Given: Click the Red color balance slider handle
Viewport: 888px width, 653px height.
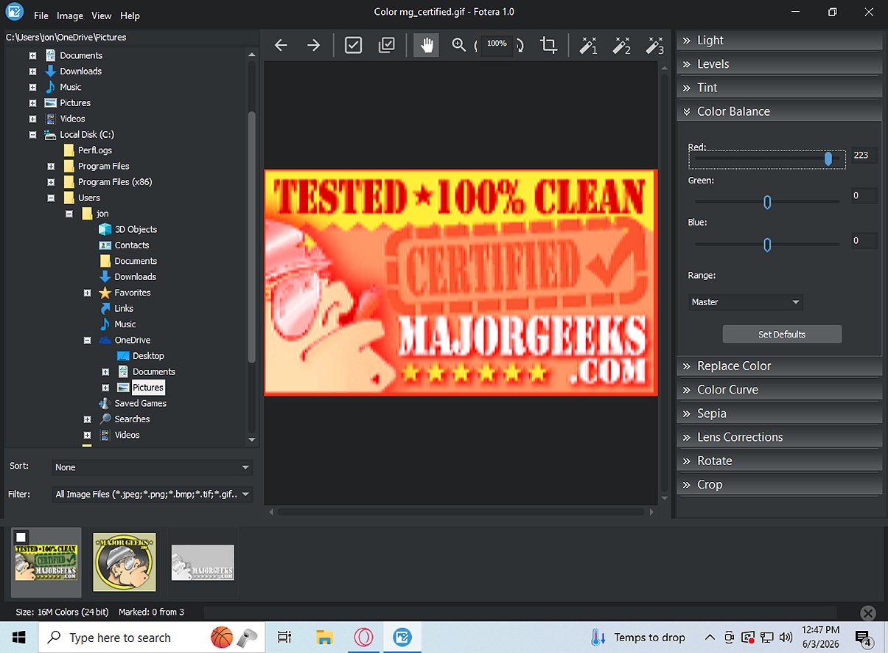Looking at the screenshot, I should click(828, 158).
